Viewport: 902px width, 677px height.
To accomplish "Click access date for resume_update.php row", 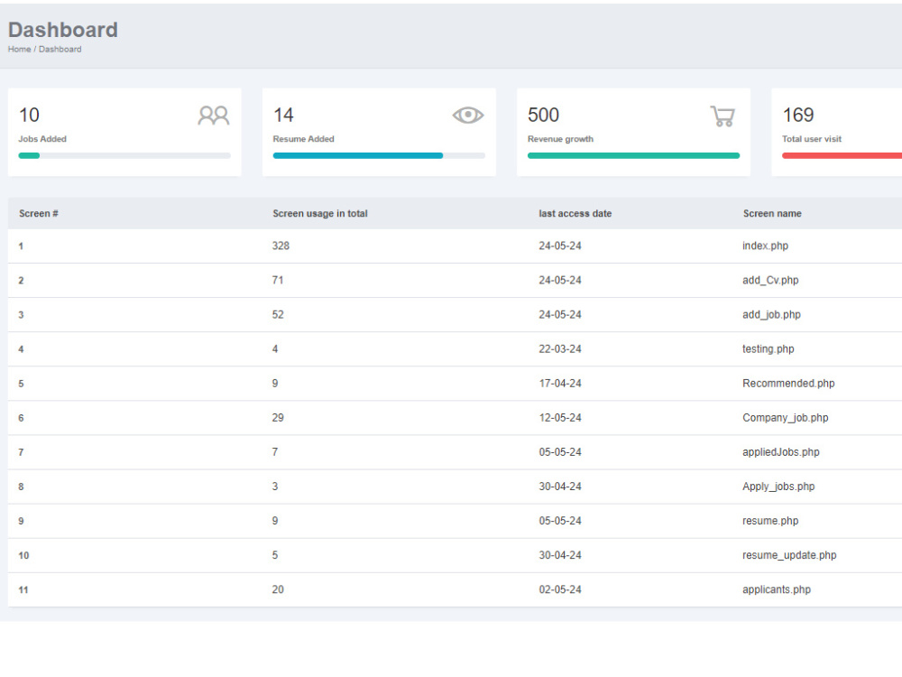I will [x=560, y=555].
